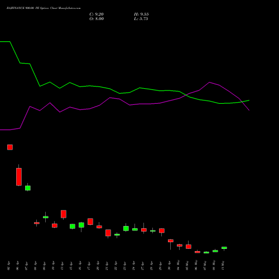Viewport: 279px width, 279px height.
Task: Click the red candlestick for 29 Apr
Action: pyautogui.click(x=162, y=230)
